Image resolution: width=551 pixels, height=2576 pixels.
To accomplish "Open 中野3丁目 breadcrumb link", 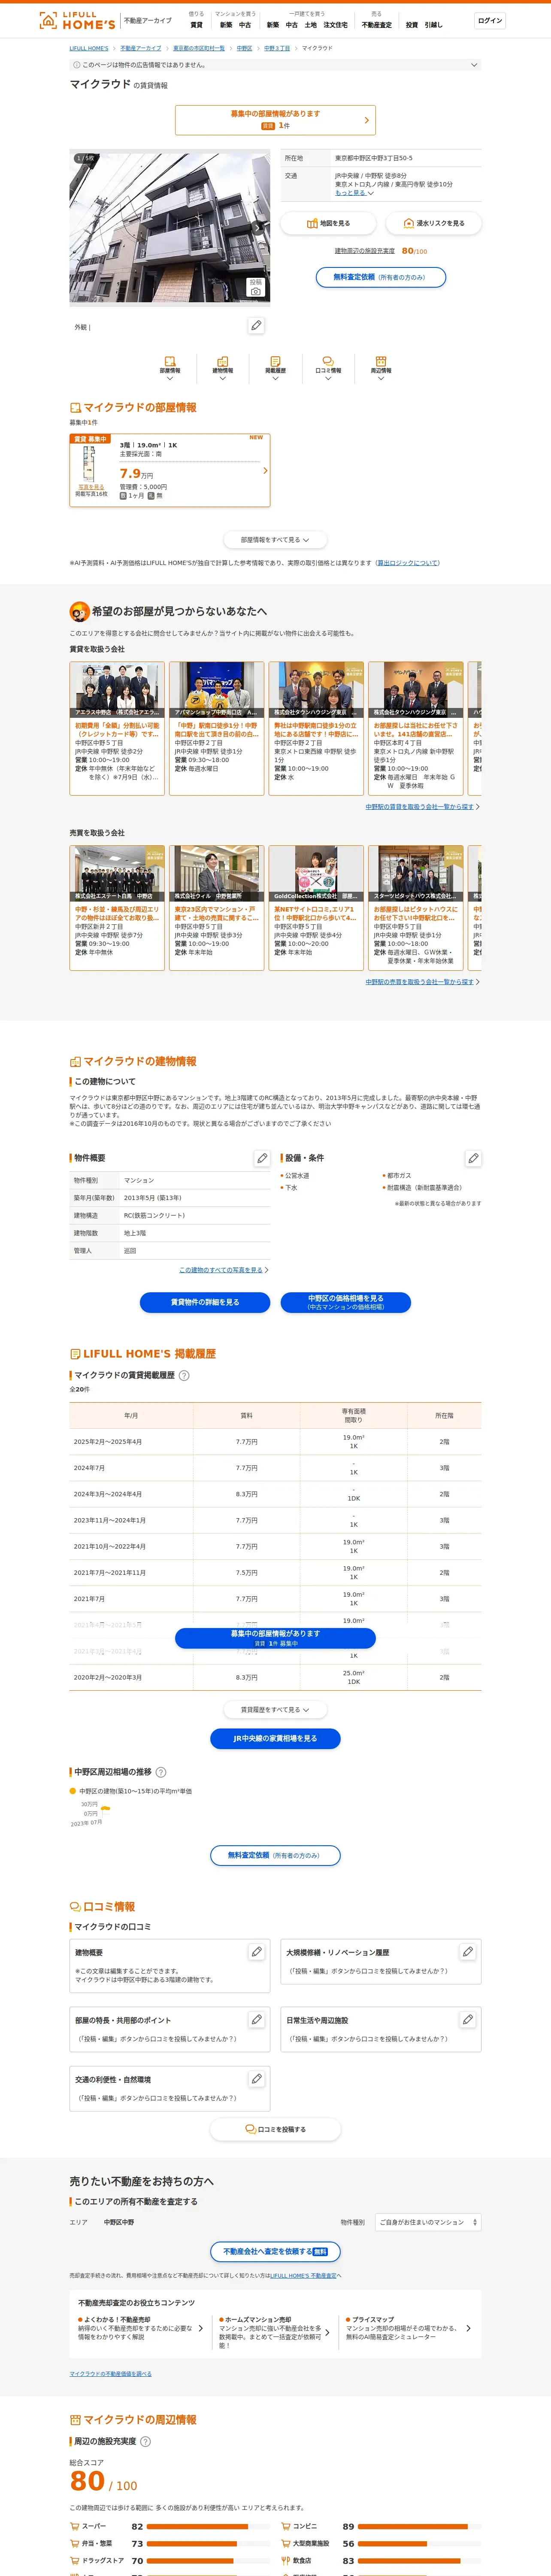I will [277, 48].
